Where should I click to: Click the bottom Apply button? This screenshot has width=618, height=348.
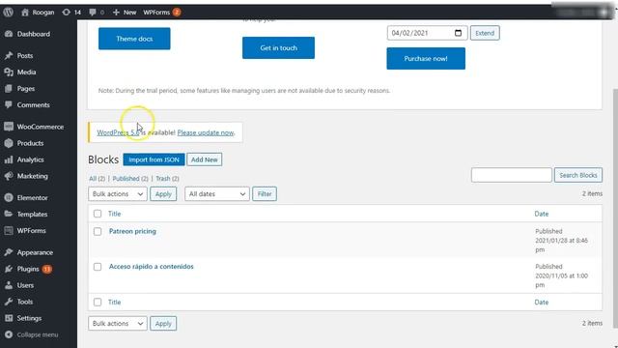point(163,324)
